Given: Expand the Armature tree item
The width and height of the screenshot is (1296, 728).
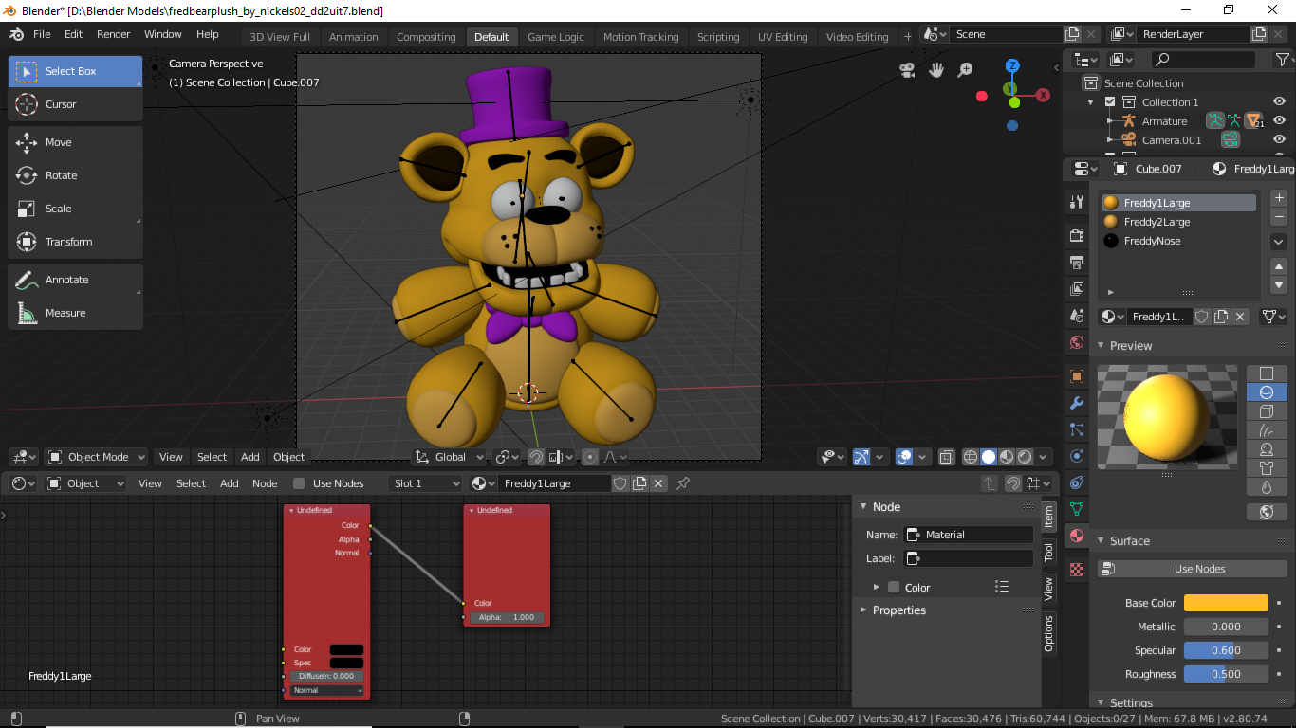Looking at the screenshot, I should (x=1109, y=121).
